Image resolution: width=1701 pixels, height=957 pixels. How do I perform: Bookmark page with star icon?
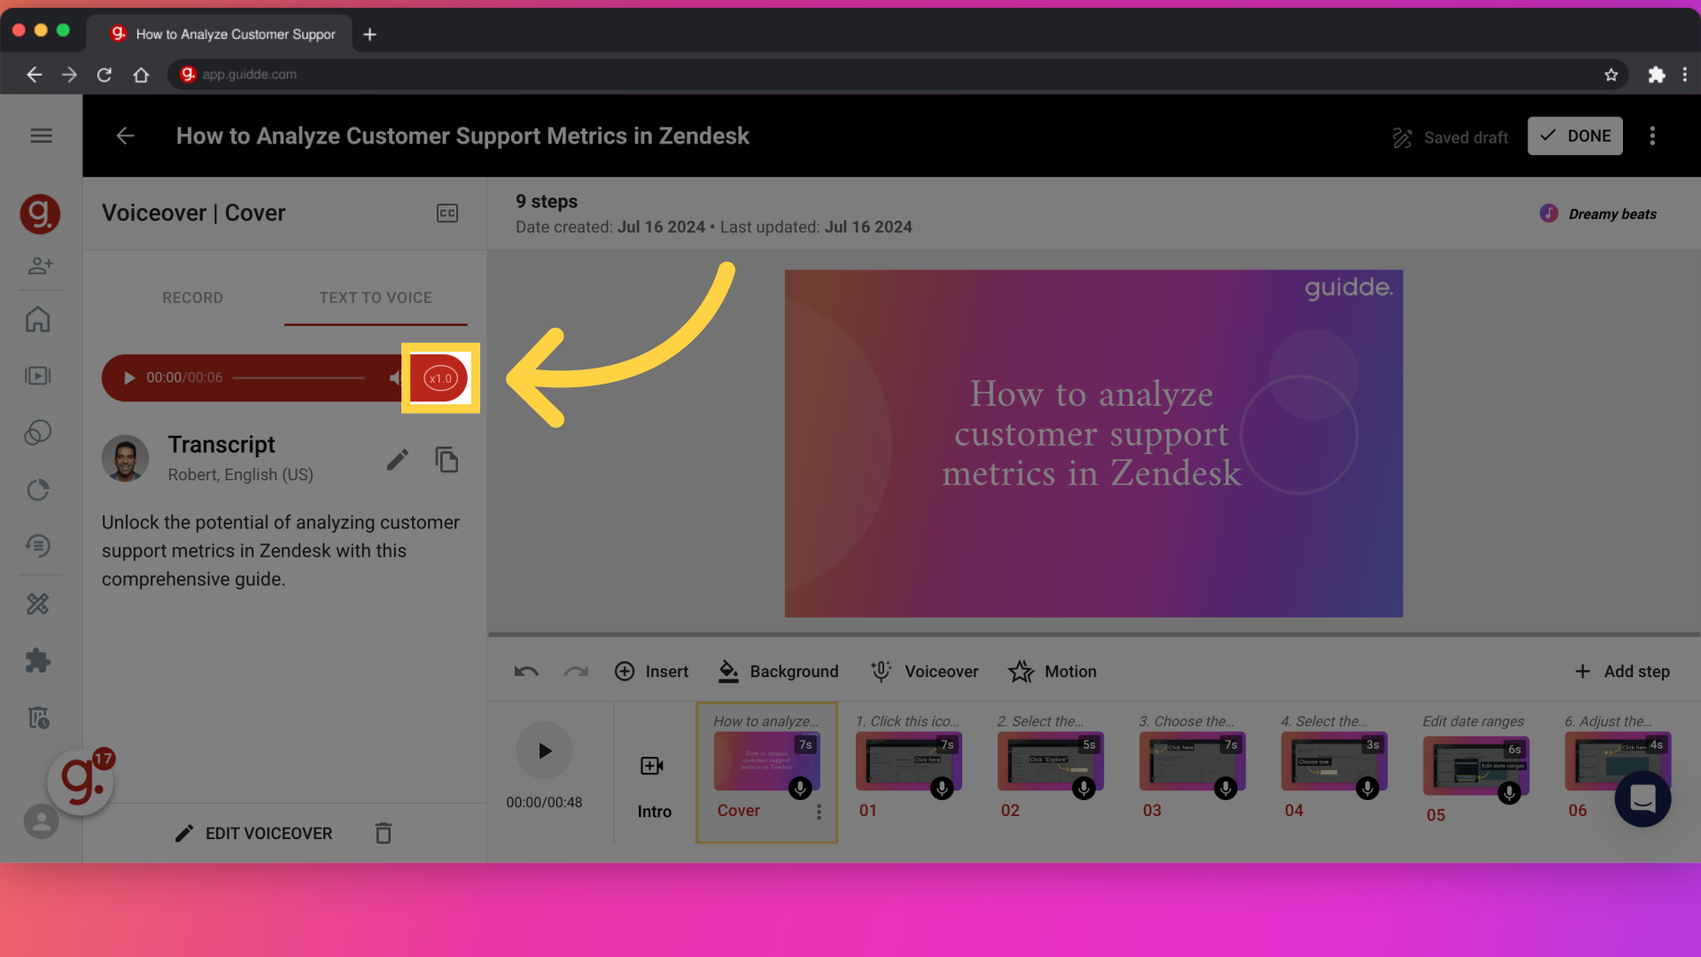(1611, 74)
